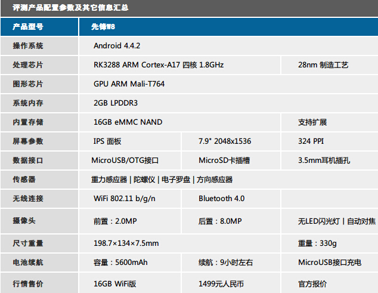The width and height of the screenshot is (378, 293).
Task: Select the 支持扩展 cell
Action: click(x=312, y=122)
